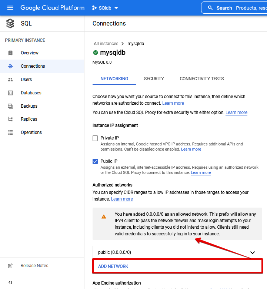Go to Users in the sidebar

42,80
